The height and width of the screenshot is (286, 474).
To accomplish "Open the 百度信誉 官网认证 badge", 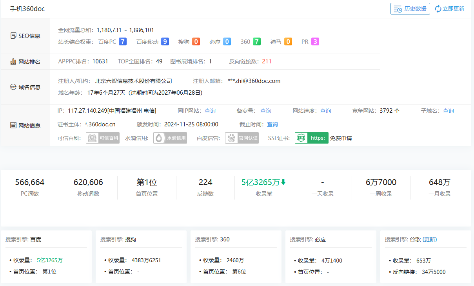I will click(x=242, y=138).
